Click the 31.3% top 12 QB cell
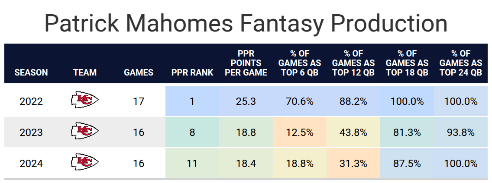This screenshot has width=492, height=183. 353,164
